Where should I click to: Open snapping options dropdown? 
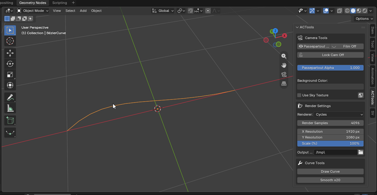tap(198, 11)
